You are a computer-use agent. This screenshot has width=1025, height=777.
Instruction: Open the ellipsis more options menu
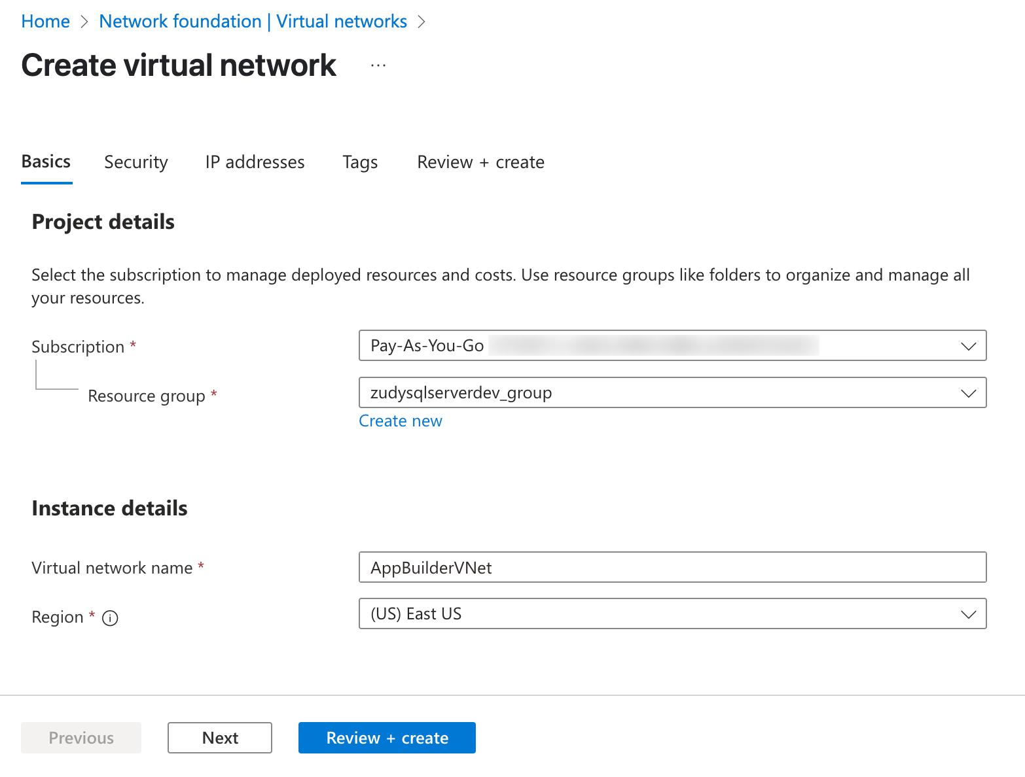(x=378, y=65)
